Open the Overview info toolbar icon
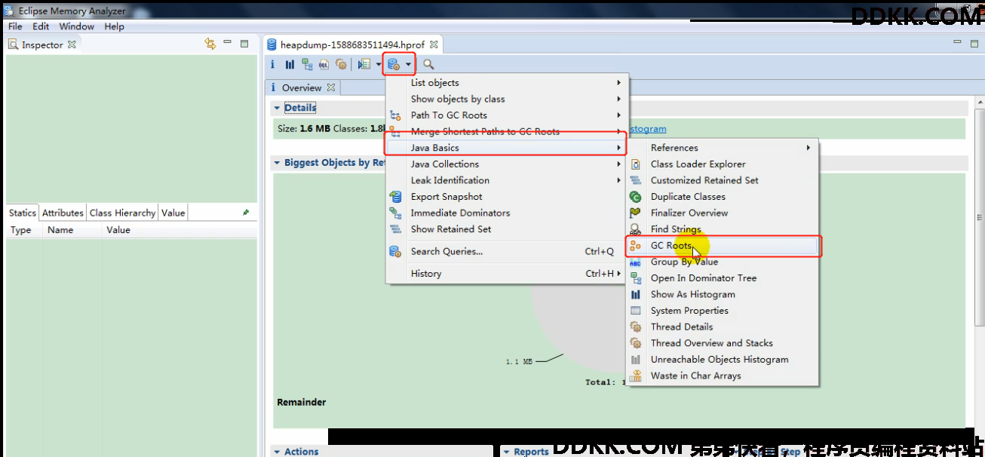The width and height of the screenshot is (985, 457). click(273, 65)
